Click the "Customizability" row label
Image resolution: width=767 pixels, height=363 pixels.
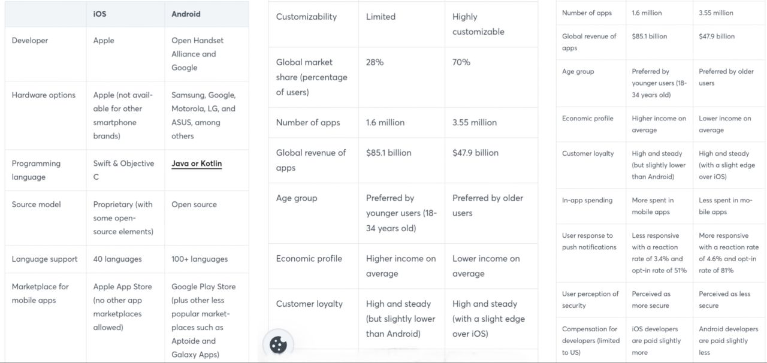(x=306, y=17)
